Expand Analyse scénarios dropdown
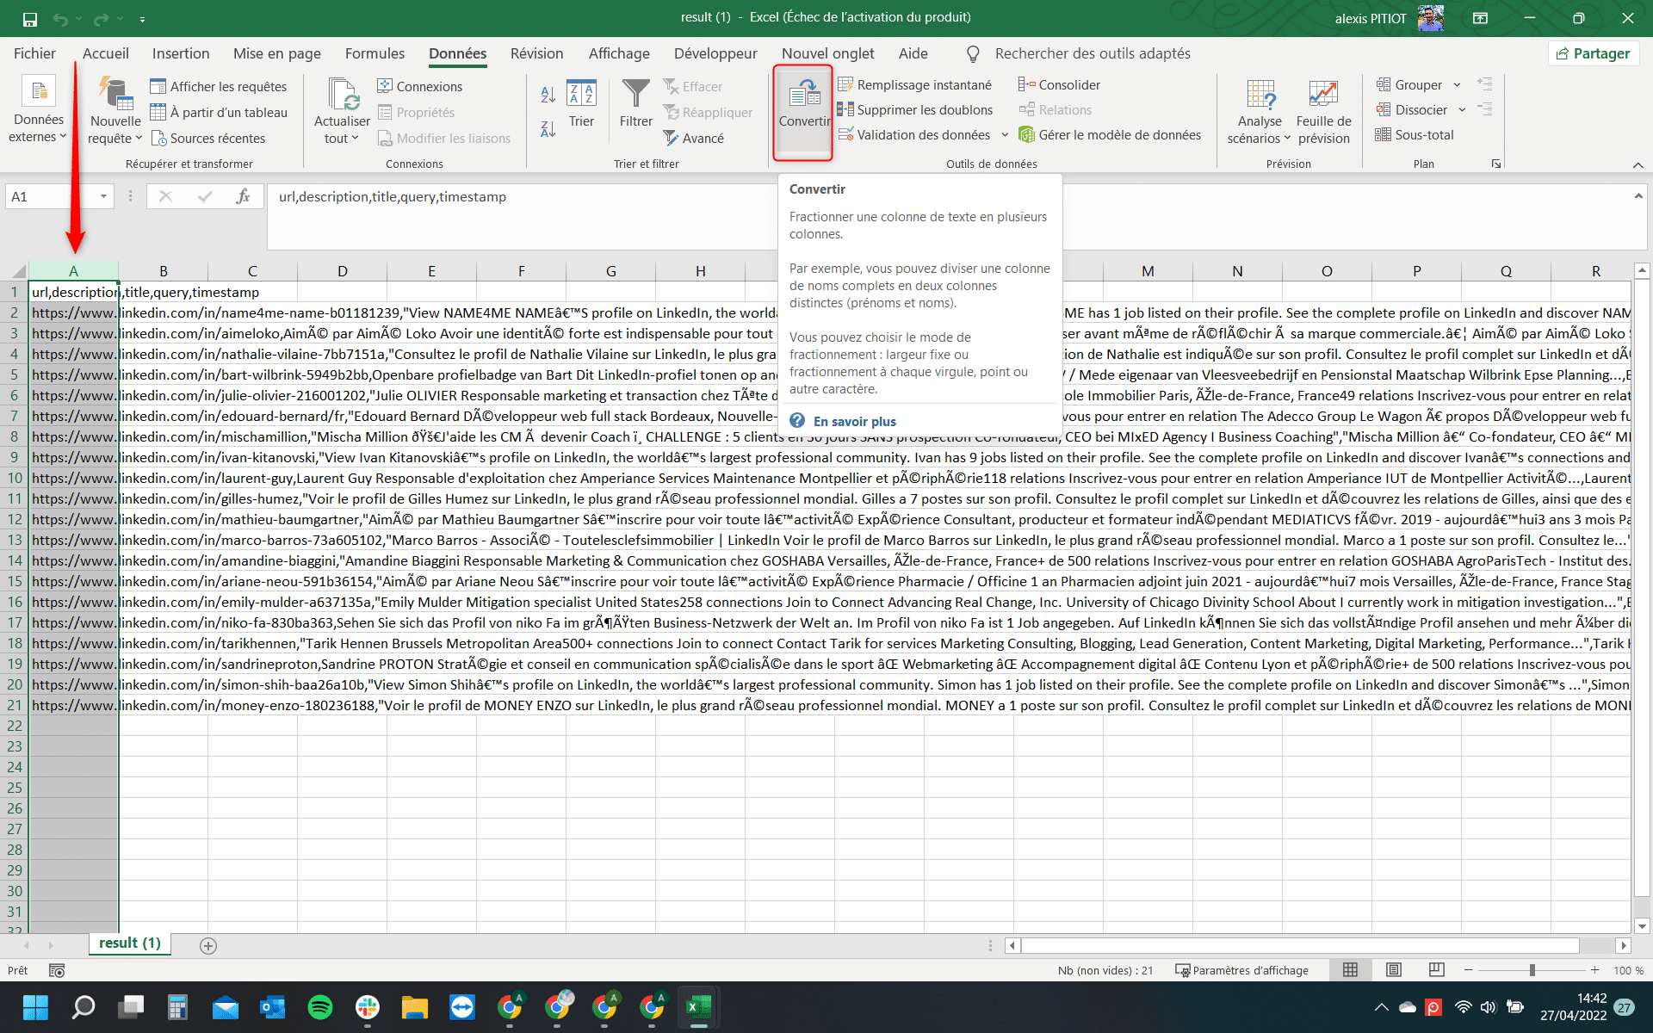 click(1259, 138)
